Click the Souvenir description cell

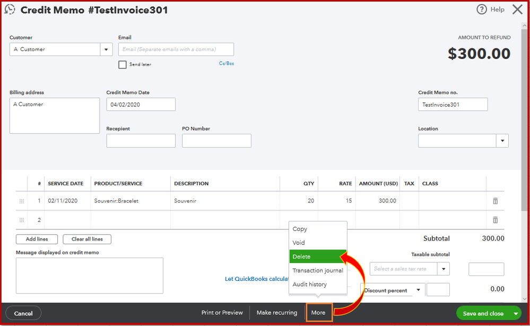225,201
